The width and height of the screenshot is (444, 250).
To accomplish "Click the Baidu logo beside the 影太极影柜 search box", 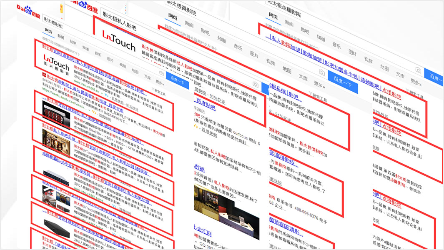I will [29, 11].
